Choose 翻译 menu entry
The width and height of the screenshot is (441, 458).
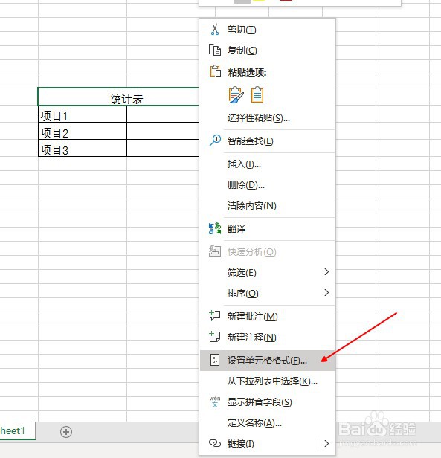point(267,229)
